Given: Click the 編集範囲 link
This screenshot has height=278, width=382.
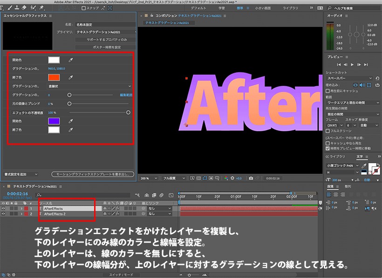Looking at the screenshot, I should pyautogui.click(x=126, y=95).
